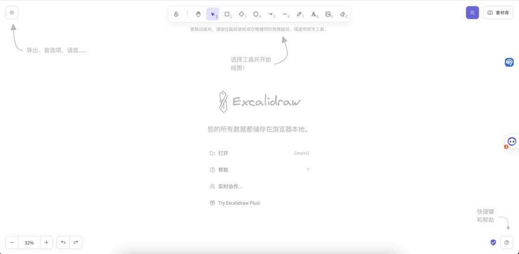Viewport: 519px width, 254px height.
Task: Select the Eraser tool
Action: point(342,14)
